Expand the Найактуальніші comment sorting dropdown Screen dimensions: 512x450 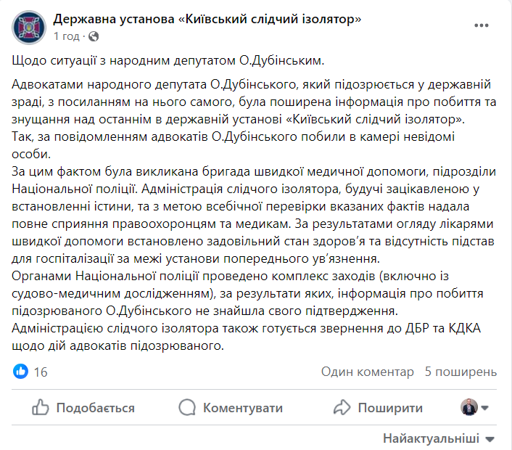click(438, 439)
